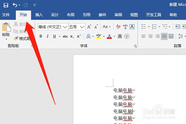Apply the red font color
Screen dimensions: 186x124
(109, 36)
